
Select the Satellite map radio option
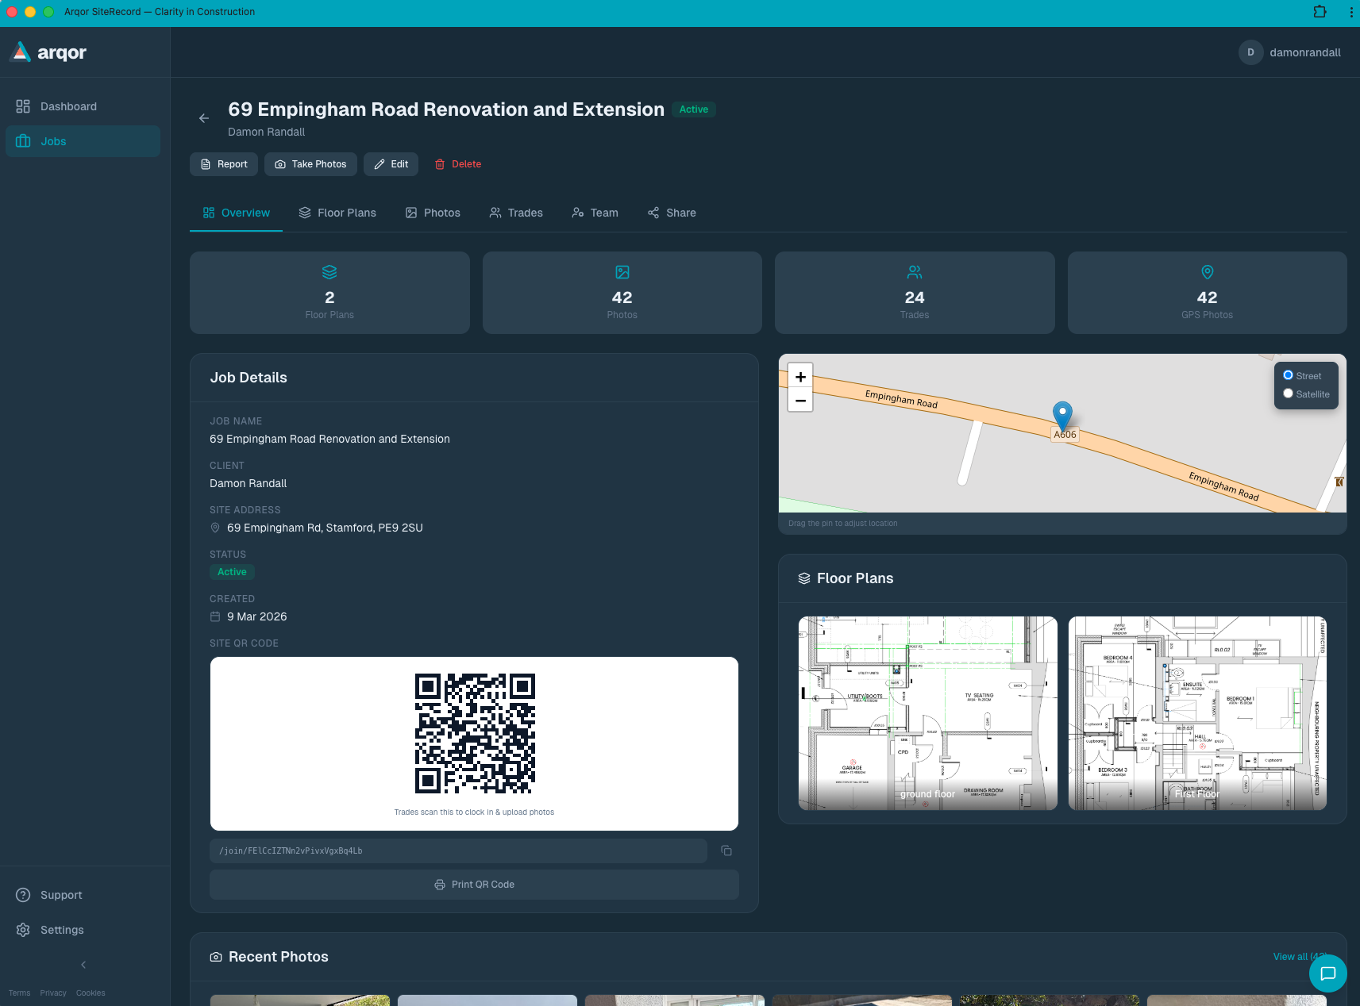[1288, 394]
